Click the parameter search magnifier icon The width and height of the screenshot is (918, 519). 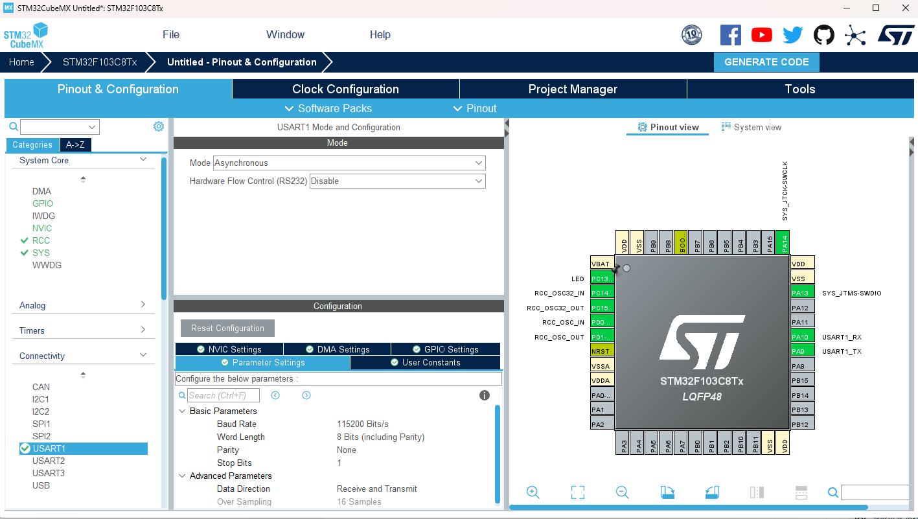pos(182,395)
